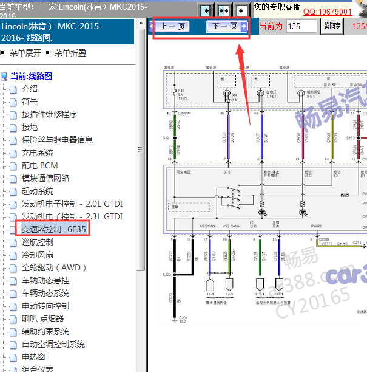Screen dimensions: 367x372
Task: Click page icon beside 辅助约束系统
Action: tap(13, 332)
